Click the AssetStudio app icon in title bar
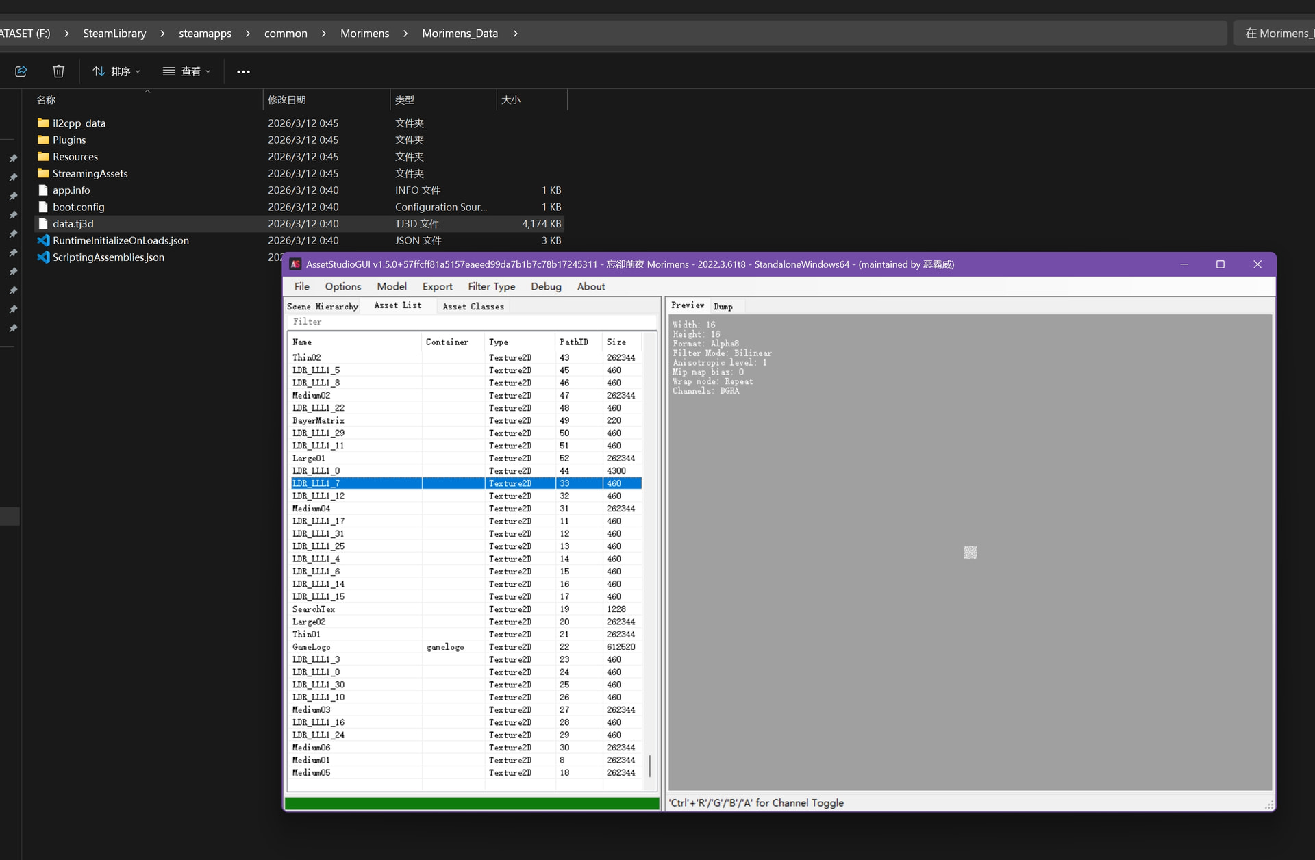Viewport: 1315px width, 860px height. point(295,264)
